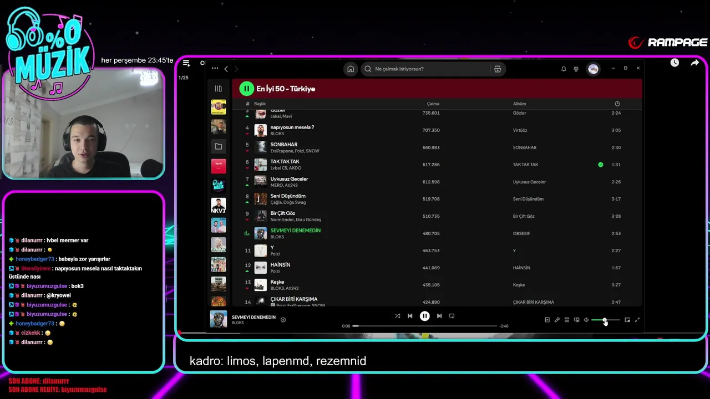
Task: Toggle the saved checkmark on TAK TAK TAK
Action: (x=600, y=165)
